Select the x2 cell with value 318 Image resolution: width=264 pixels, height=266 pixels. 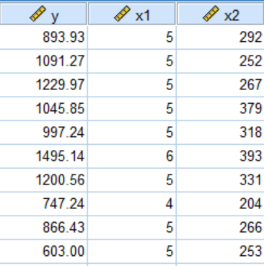pos(221,133)
